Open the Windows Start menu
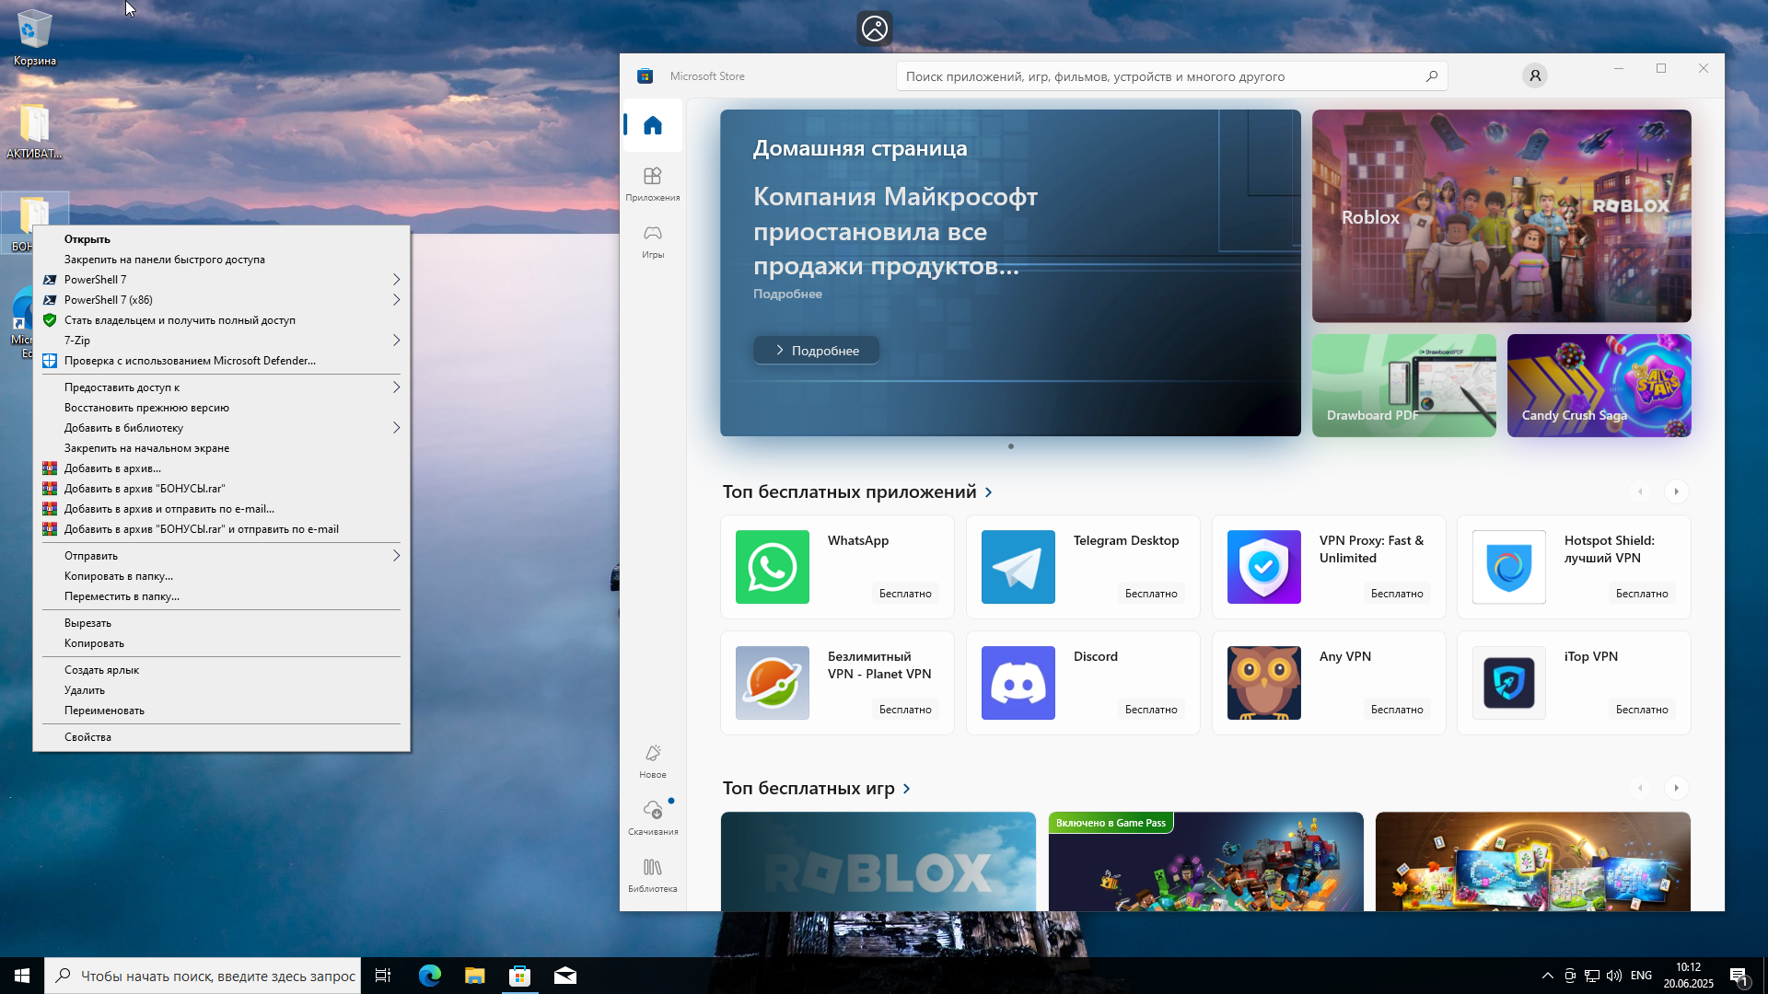 click(x=22, y=976)
